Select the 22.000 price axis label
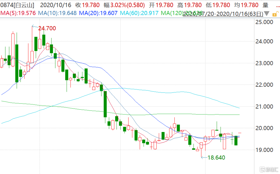This screenshot has height=174, width=280. pyautogui.click(x=264, y=85)
